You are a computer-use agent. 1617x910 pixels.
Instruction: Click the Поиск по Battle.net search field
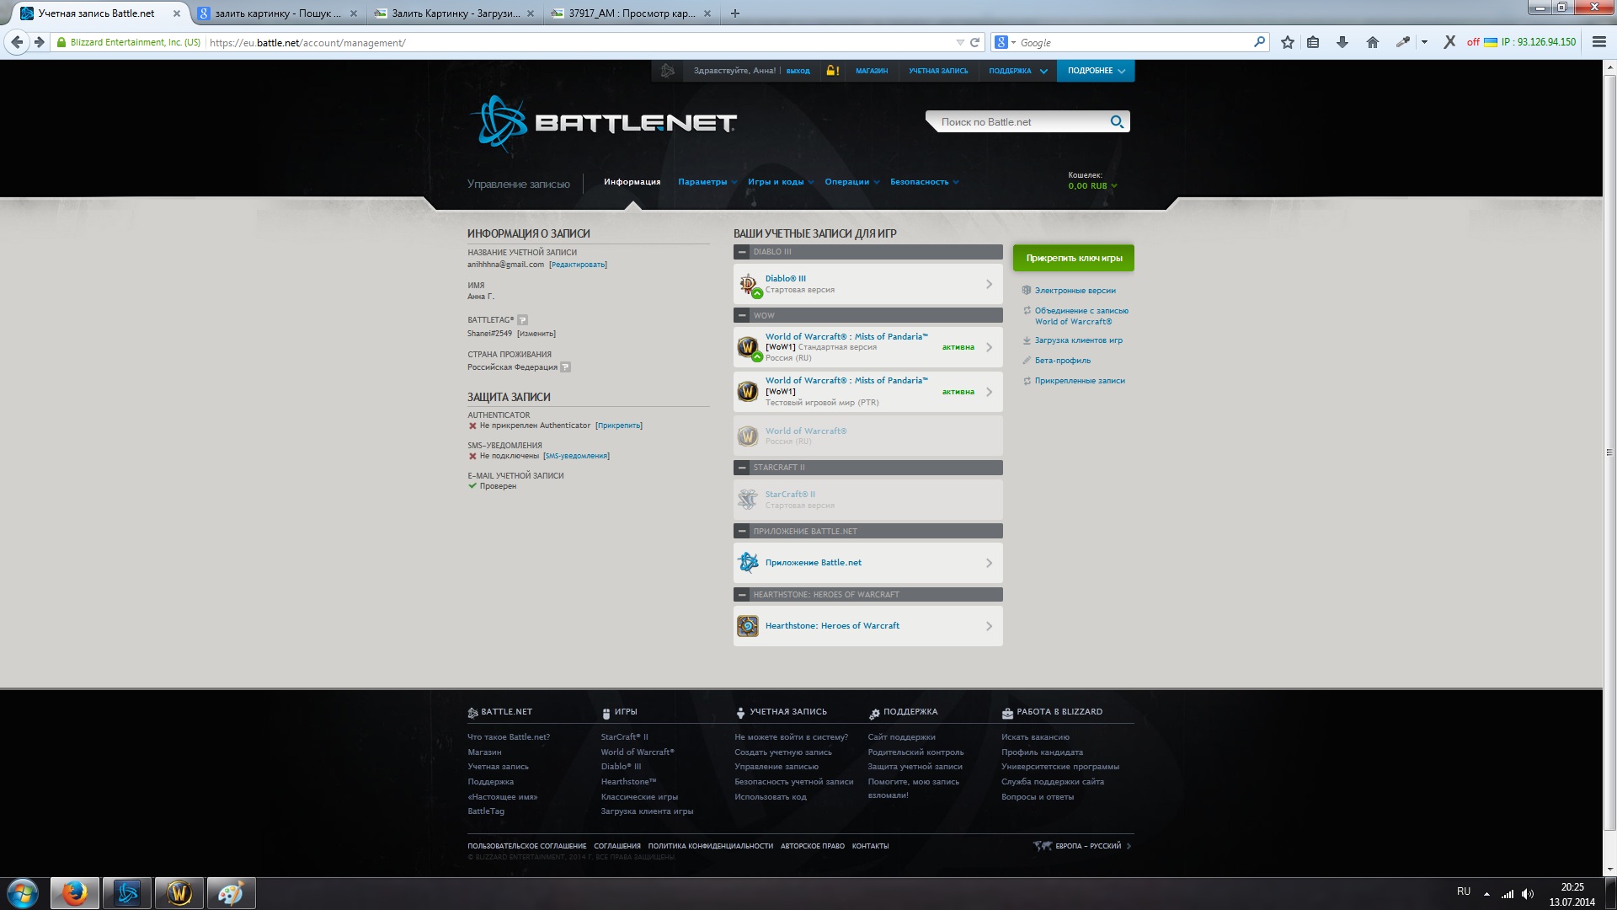pos(1015,122)
